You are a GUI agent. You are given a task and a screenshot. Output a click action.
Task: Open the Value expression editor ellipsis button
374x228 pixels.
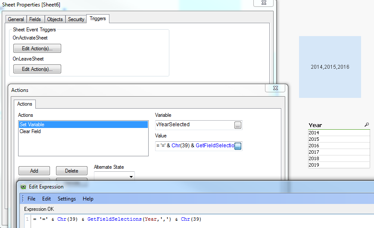coord(238,146)
